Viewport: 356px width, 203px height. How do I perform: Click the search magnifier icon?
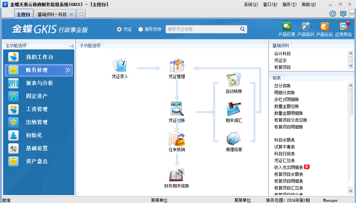point(242,29)
